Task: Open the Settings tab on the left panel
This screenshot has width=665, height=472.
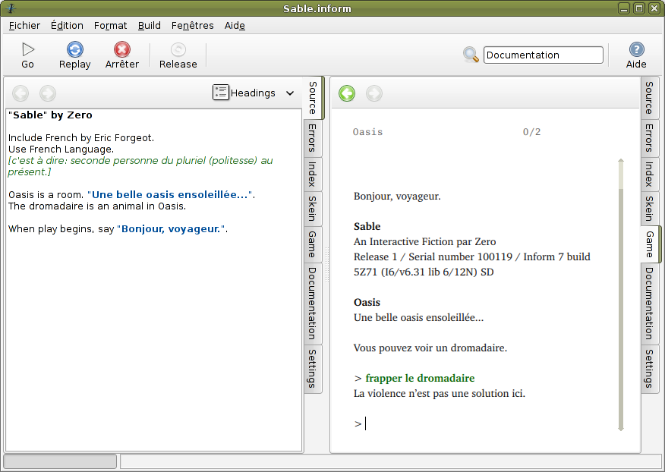Action: (x=312, y=370)
